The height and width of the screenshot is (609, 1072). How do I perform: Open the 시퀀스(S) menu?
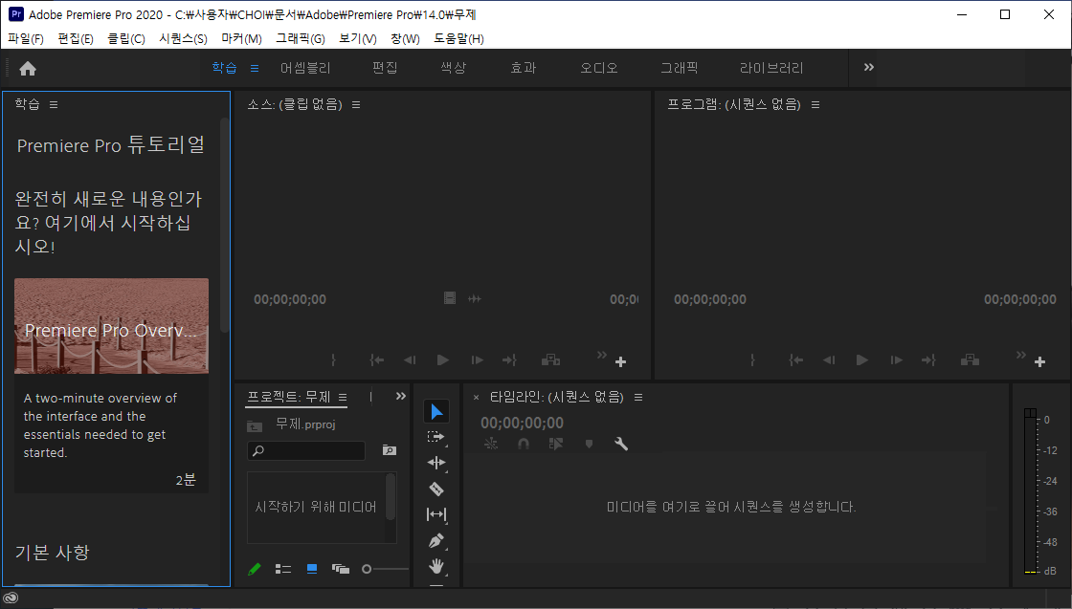click(183, 39)
